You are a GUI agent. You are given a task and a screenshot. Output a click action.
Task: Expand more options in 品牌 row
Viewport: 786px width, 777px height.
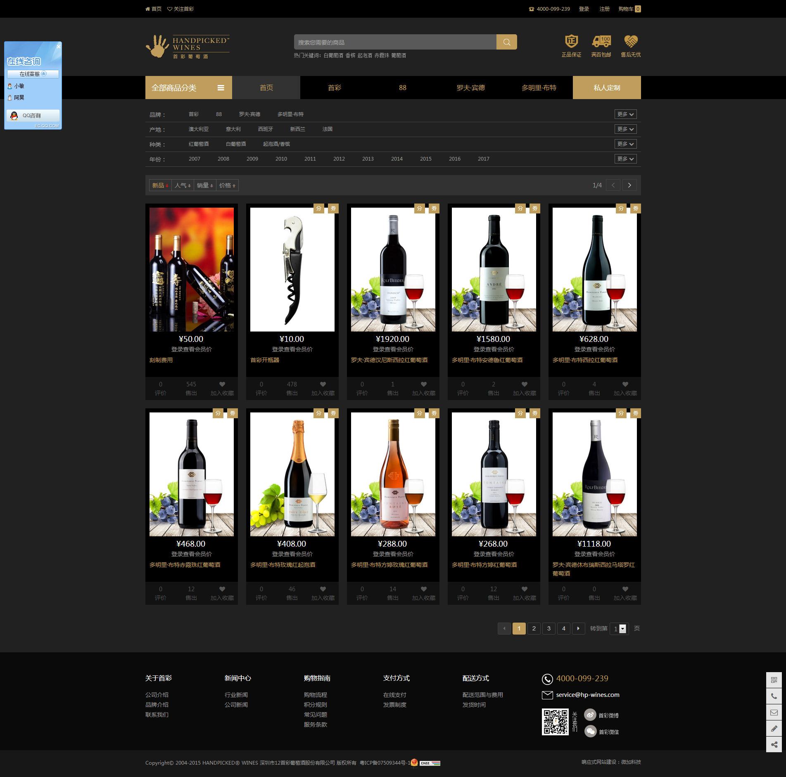click(625, 114)
